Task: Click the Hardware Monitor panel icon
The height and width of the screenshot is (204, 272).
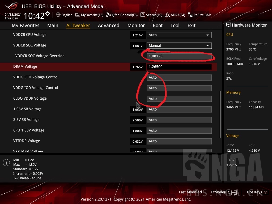Action: coord(229,25)
